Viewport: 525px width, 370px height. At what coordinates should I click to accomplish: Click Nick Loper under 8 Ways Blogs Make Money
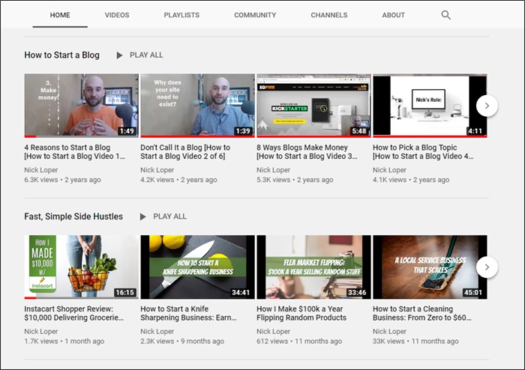(x=273, y=170)
